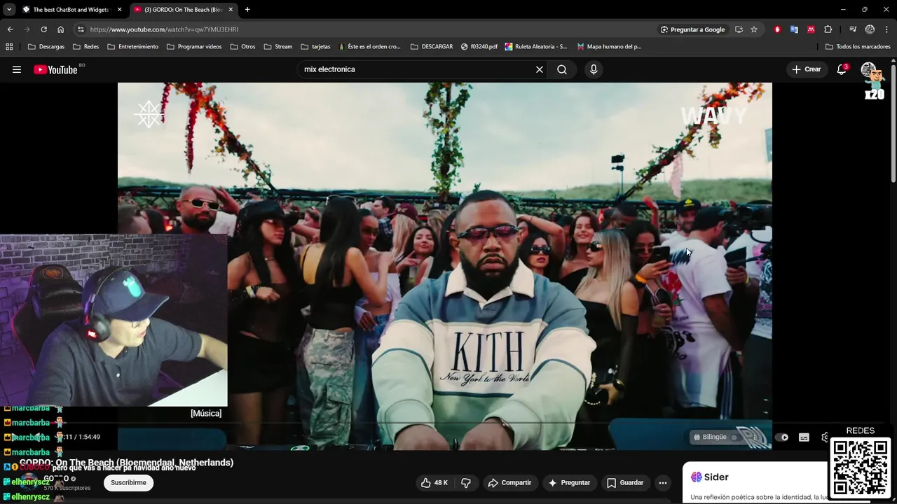Click Preguntar a Google in address bar
This screenshot has height=504, width=897.
click(x=692, y=29)
